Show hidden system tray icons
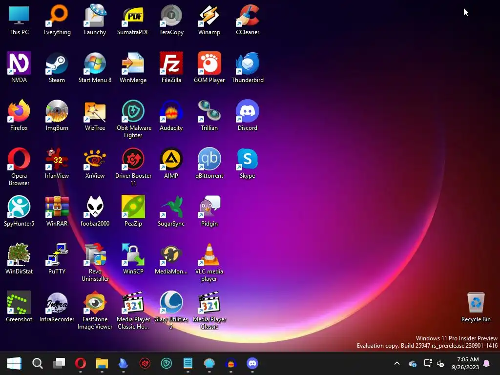 (x=397, y=363)
